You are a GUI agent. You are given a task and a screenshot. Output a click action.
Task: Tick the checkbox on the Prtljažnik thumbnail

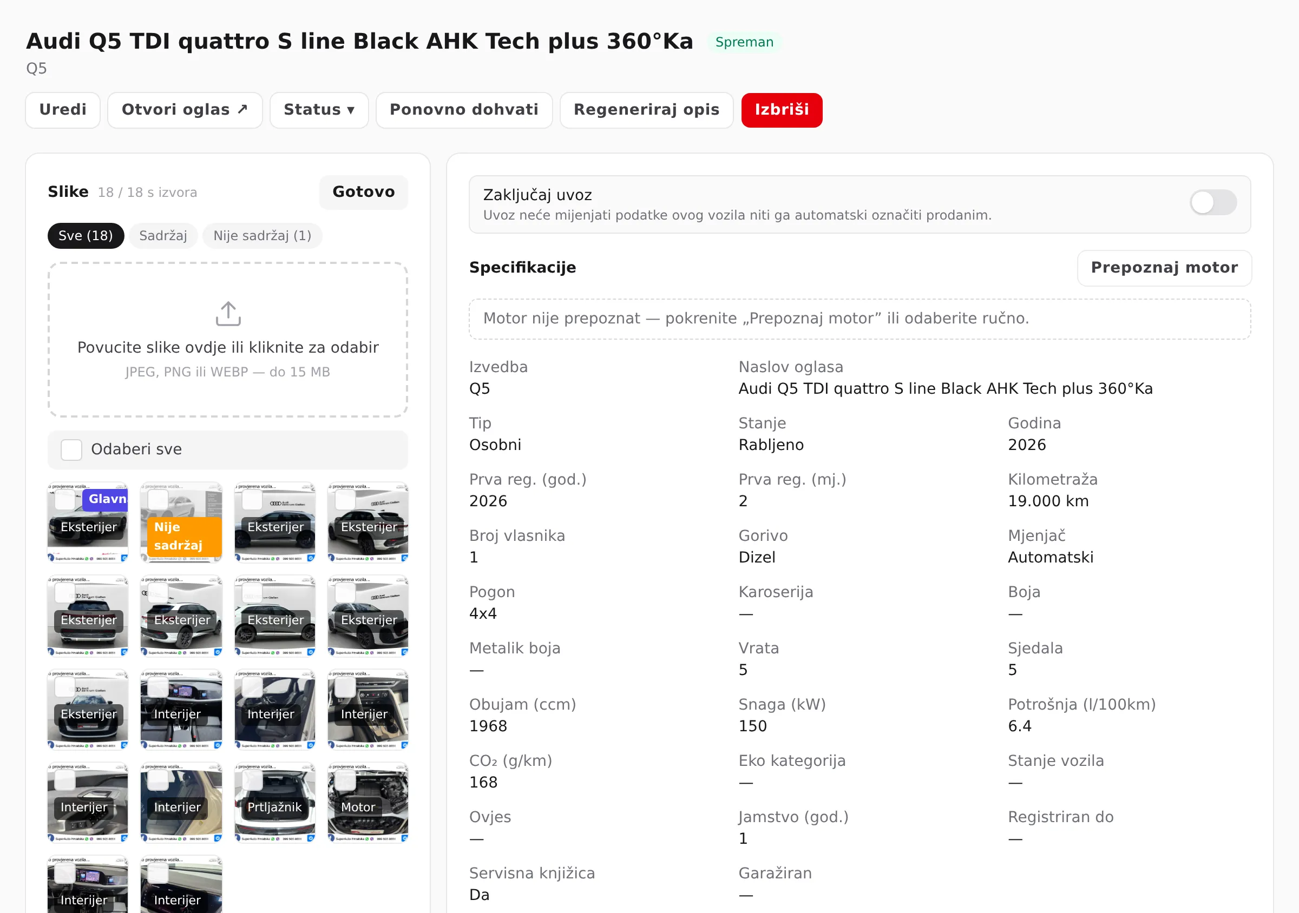(252, 780)
